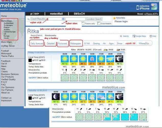Click the Friday 14:00 east wind arrow

[x=94, y=70]
